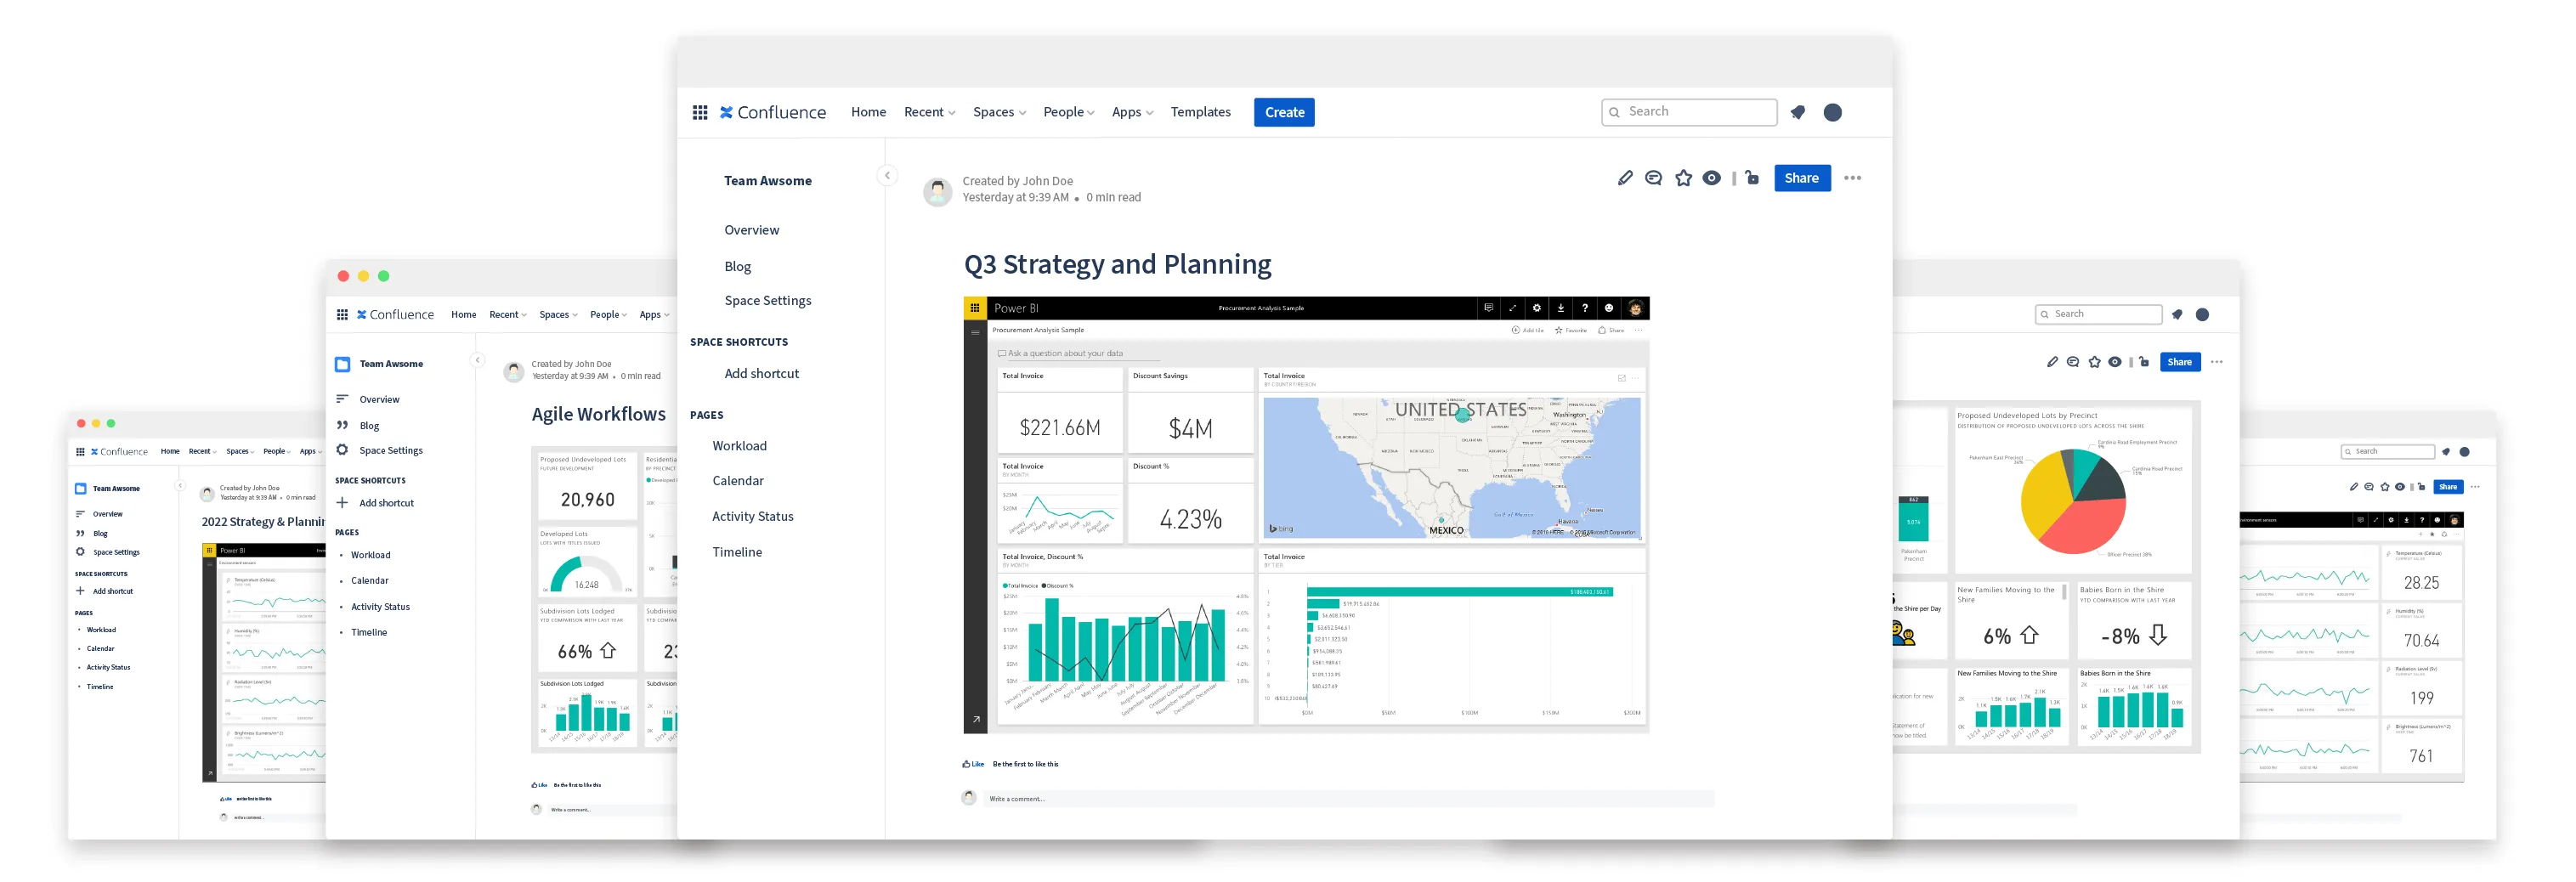This screenshot has height=882, width=2576.
Task: Click the expand arrow at Power BI's bottom-left corner
Action: pos(976,719)
